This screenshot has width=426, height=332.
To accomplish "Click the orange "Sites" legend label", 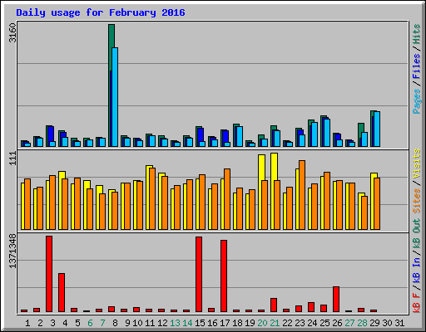I will pyautogui.click(x=417, y=201).
